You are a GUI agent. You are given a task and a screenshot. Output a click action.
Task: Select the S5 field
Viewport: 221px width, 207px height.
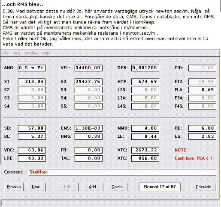(x=88, y=106)
